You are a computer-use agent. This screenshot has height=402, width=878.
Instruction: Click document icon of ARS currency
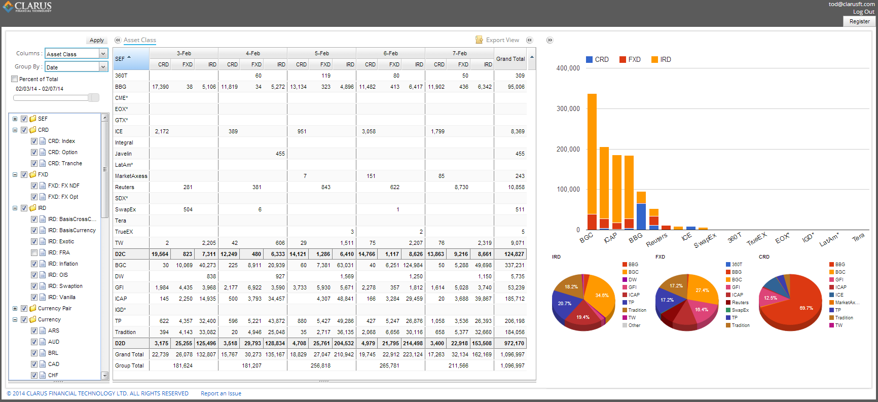point(43,331)
